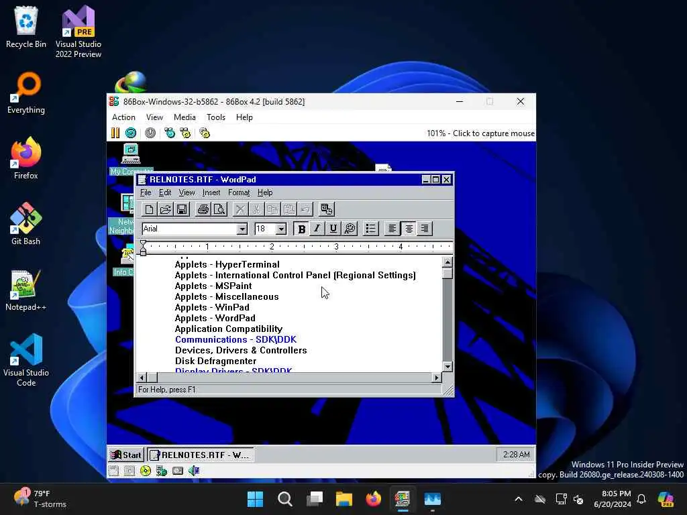This screenshot has width=687, height=515.
Task: Expand the Arial font name dropdown
Action: coord(242,229)
